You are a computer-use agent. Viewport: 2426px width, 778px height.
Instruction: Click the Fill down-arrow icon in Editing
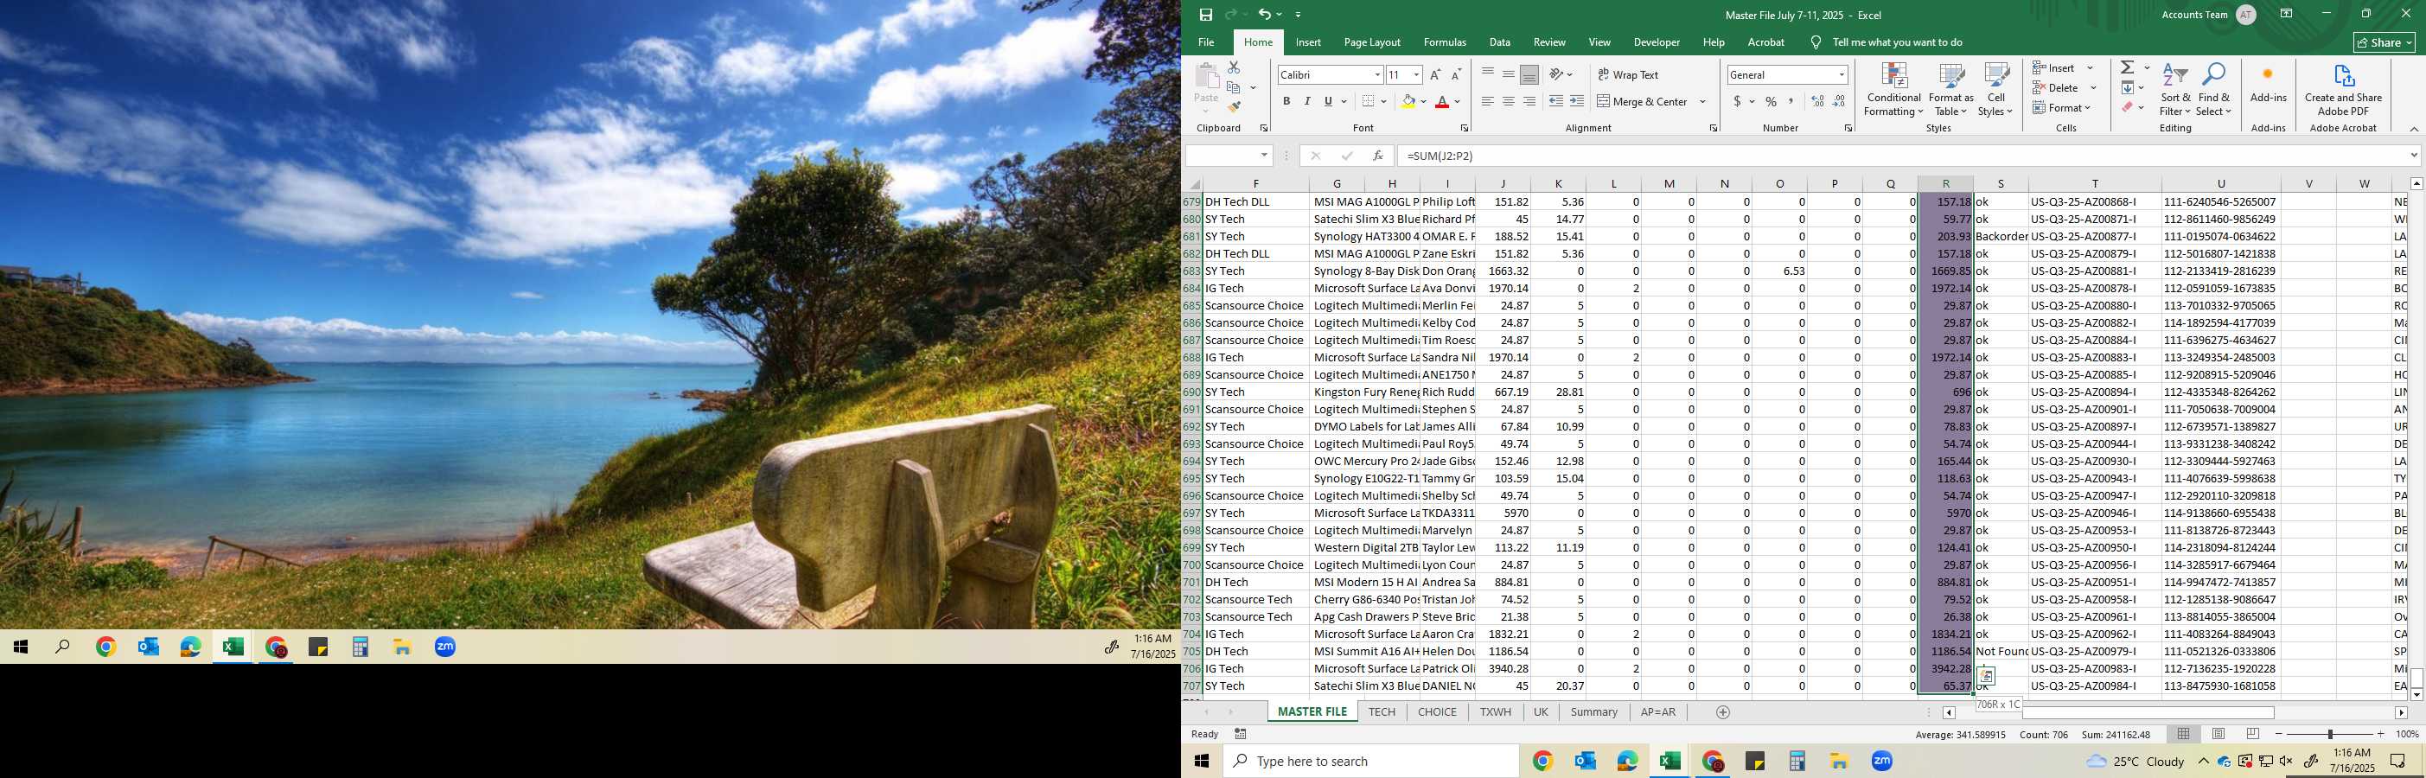click(2128, 87)
